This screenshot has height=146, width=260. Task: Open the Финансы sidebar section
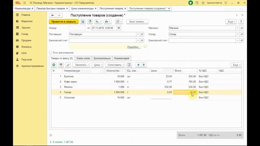click(x=26, y=47)
